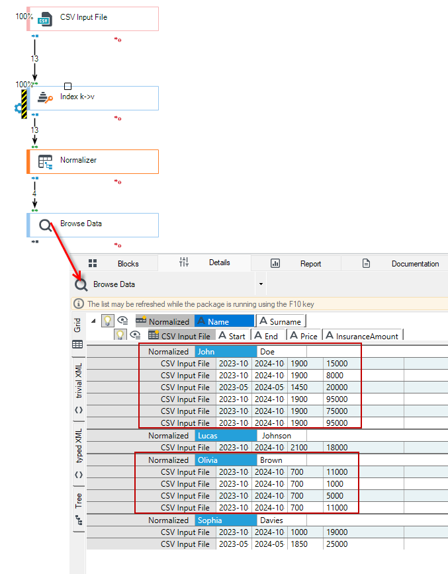Click the Details tab sliders icon
The width and height of the screenshot is (448, 574).
tap(184, 262)
